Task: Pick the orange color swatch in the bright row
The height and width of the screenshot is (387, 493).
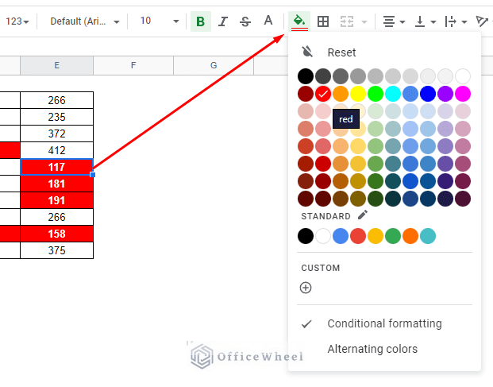Action: coord(341,94)
